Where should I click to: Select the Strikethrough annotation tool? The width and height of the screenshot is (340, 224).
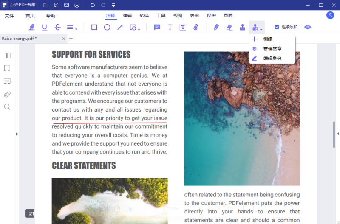(58, 27)
